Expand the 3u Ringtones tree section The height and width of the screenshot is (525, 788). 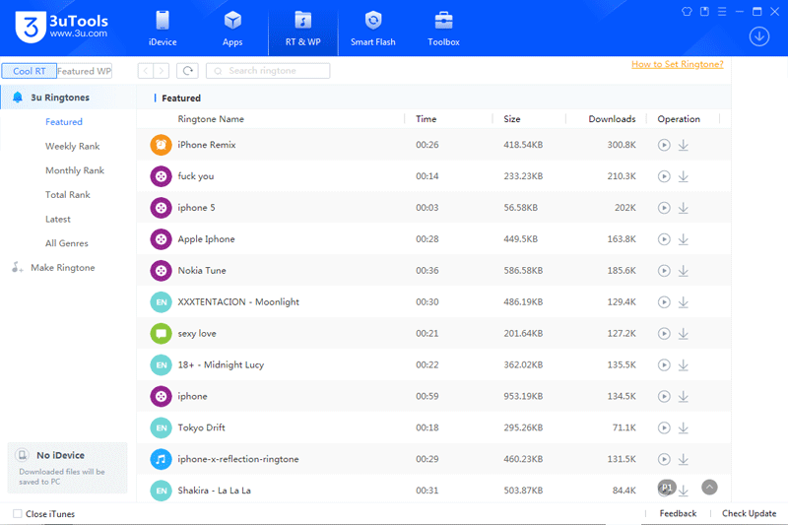pyautogui.click(x=59, y=98)
